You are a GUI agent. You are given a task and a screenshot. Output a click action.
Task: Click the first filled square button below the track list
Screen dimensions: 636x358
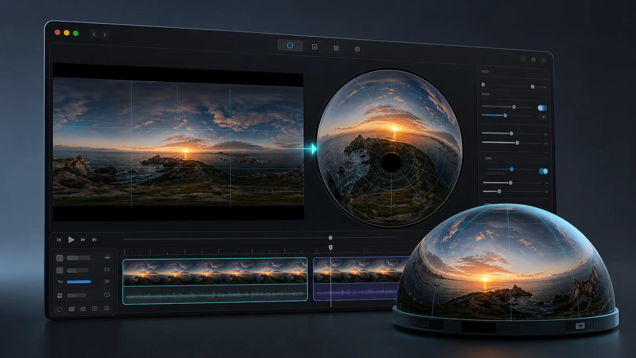click(x=72, y=309)
